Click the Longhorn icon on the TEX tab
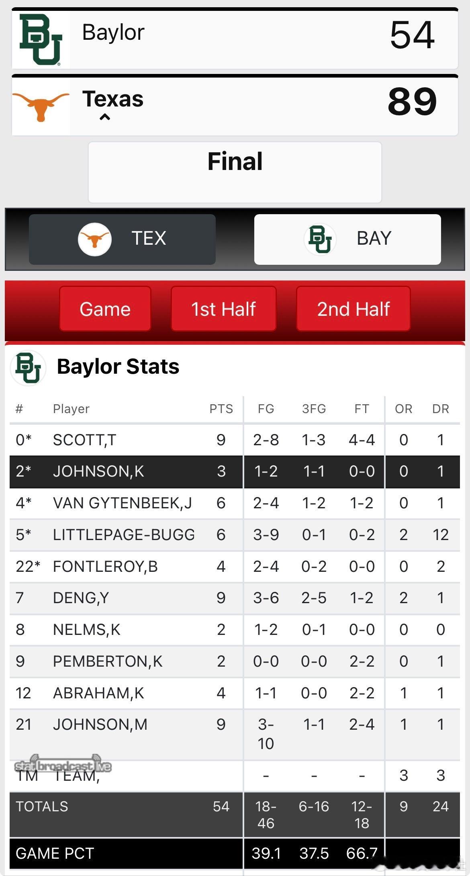 (94, 239)
